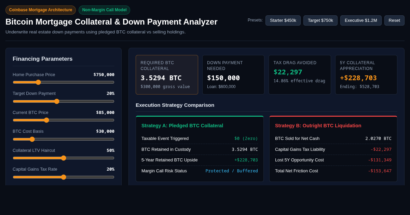Select the Required BTC Collateral card

(167, 75)
